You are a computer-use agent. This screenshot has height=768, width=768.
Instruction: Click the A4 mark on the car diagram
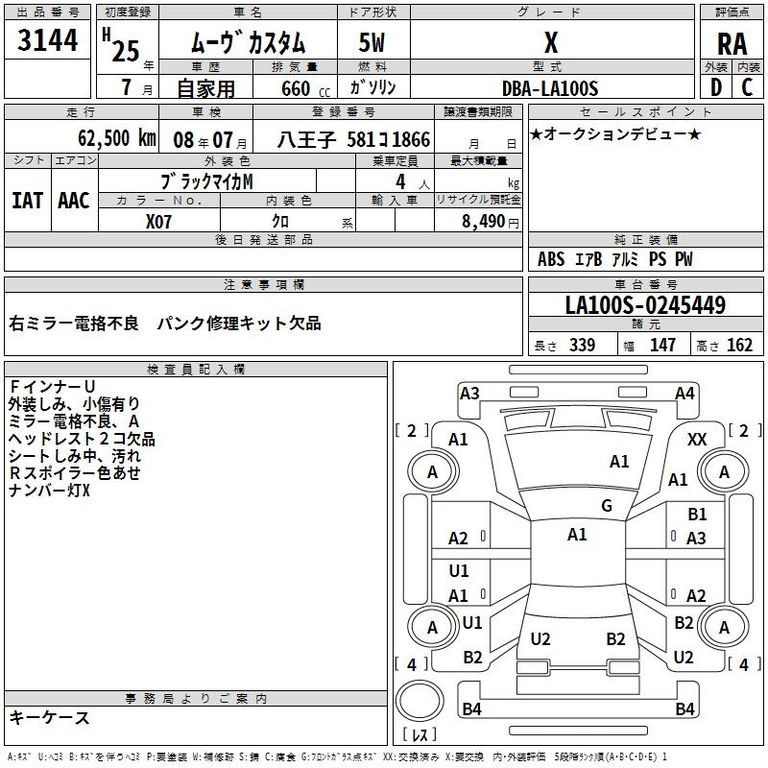[x=684, y=394]
